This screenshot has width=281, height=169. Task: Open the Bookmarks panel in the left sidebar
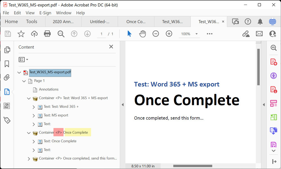7,64
